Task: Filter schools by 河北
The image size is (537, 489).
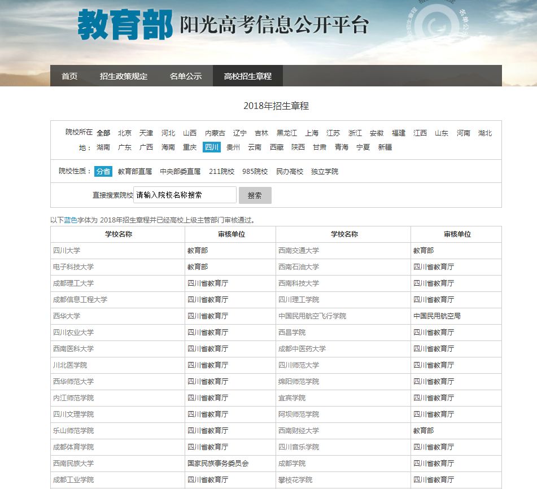Action: tap(168, 133)
